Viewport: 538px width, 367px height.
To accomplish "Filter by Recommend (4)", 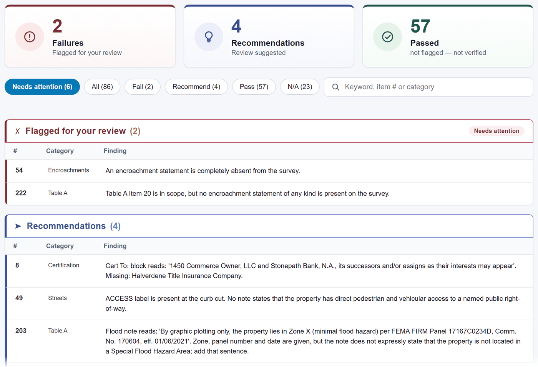I will 196,87.
